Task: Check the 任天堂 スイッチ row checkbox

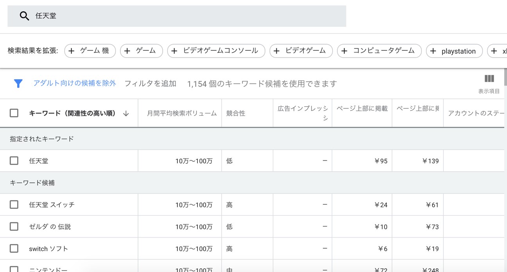Action: click(x=14, y=204)
